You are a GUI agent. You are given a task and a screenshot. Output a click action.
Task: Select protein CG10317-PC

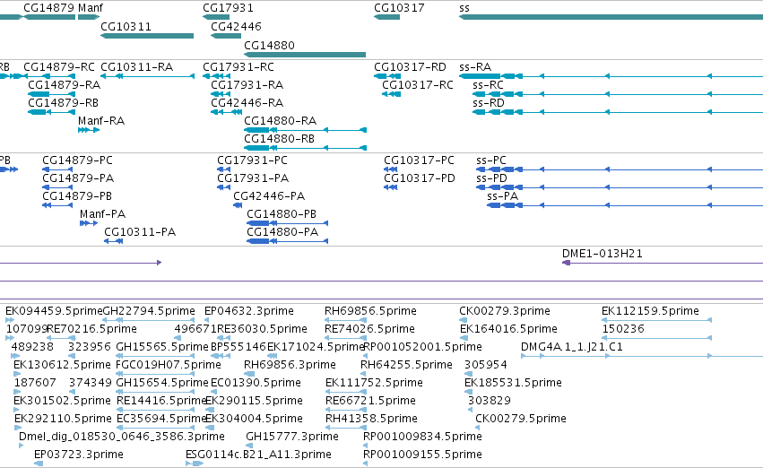click(x=419, y=160)
